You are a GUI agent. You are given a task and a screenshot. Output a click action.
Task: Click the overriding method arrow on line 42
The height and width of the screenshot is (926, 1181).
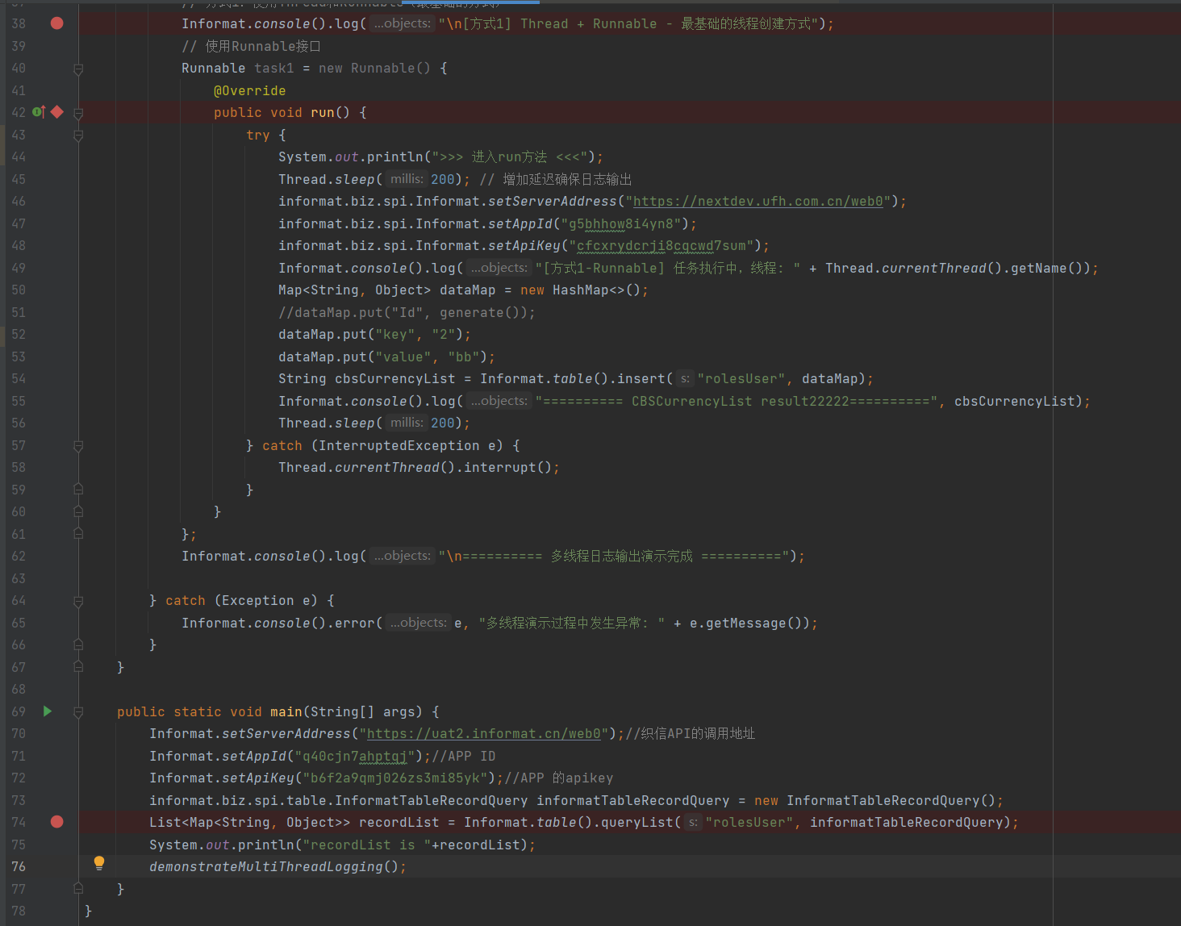(x=38, y=112)
